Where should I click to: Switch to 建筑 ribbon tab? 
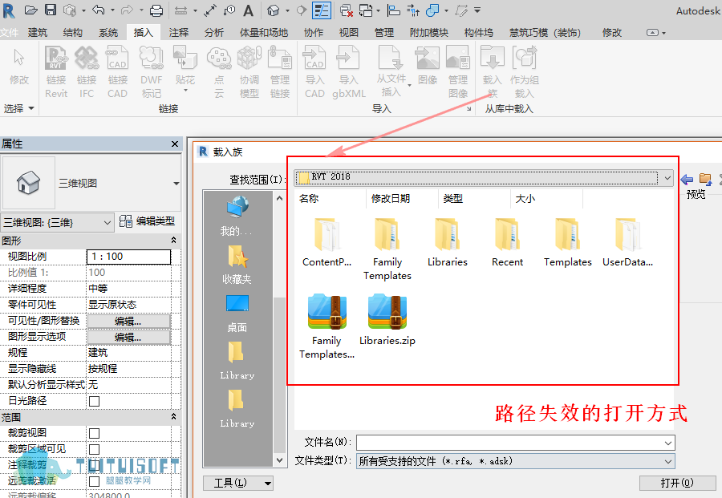[37, 33]
